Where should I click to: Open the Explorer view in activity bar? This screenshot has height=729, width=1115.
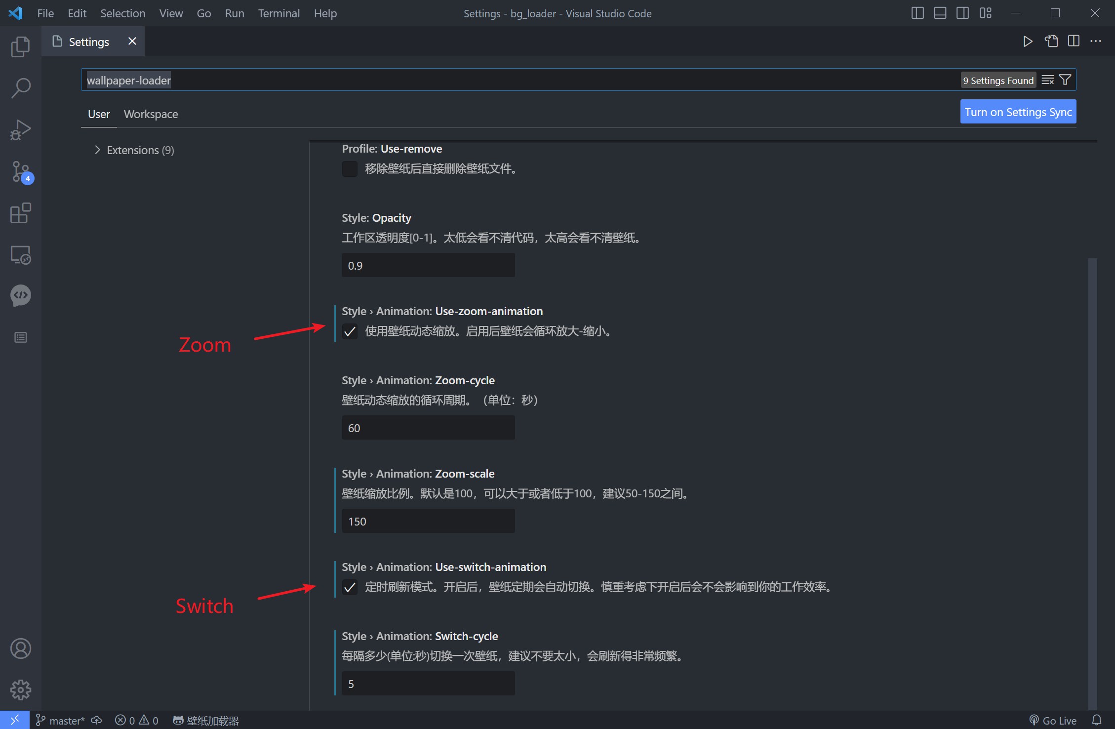(20, 47)
